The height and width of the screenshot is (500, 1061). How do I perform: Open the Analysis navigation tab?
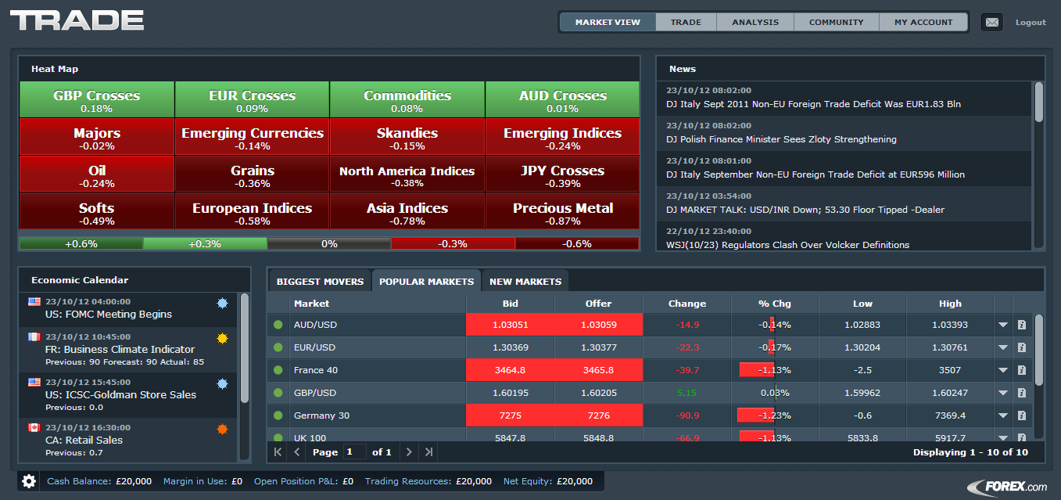tap(755, 22)
